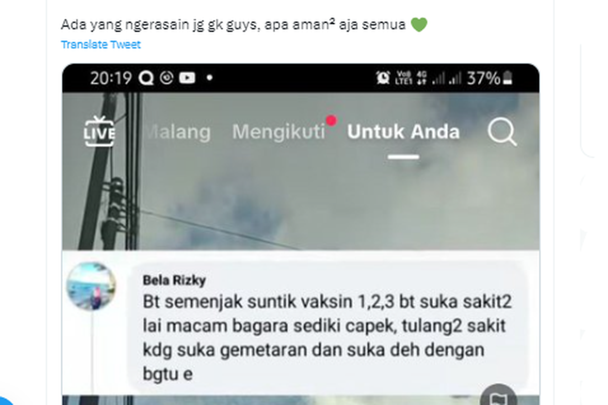Click the YouTube icon in status bar
Viewport: 608px width, 405px height.
pyautogui.click(x=187, y=78)
